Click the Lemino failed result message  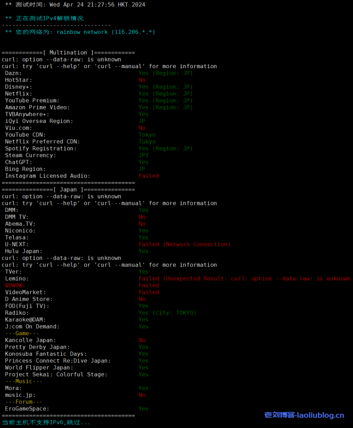click(244, 279)
